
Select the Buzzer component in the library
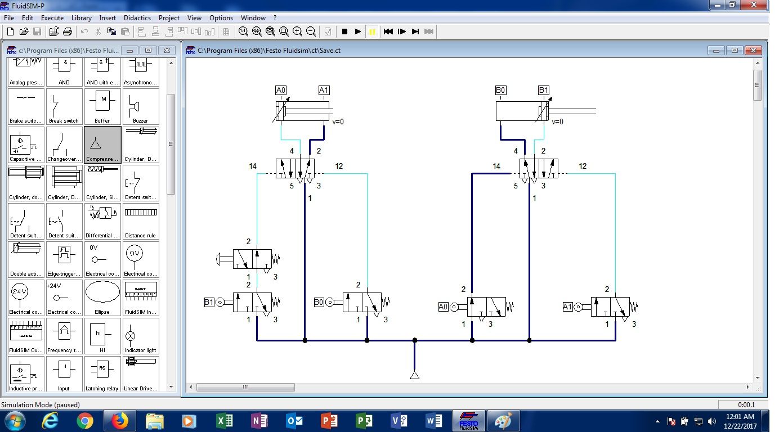(141, 107)
